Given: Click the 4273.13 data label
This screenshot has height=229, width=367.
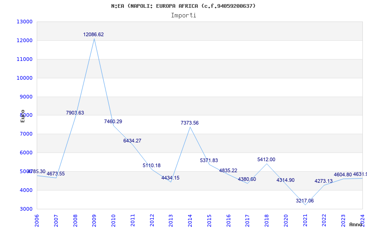Looking at the screenshot, I should 323,181.
